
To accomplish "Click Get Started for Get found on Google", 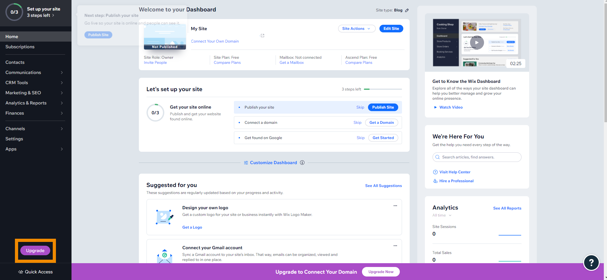I will 383,138.
